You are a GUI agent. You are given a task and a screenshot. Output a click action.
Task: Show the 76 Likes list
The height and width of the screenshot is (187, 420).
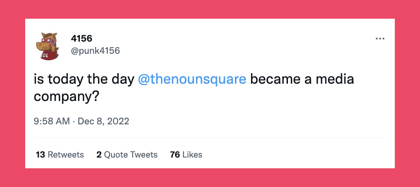pos(186,154)
